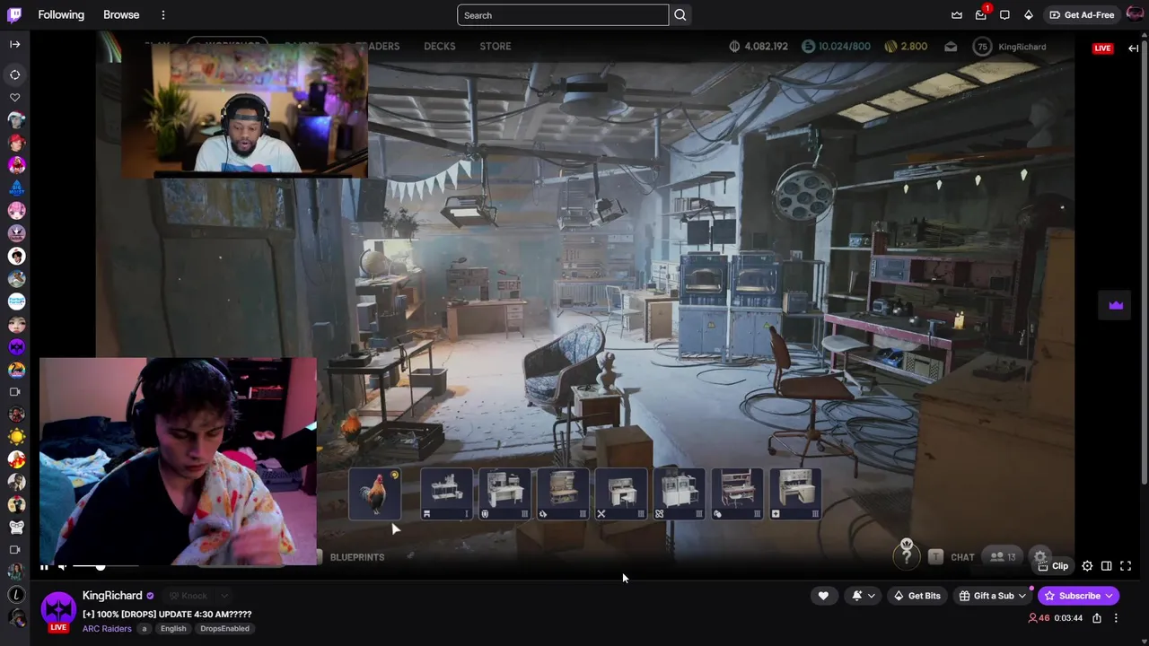
Task: Go to the Following page
Action: pos(61,14)
